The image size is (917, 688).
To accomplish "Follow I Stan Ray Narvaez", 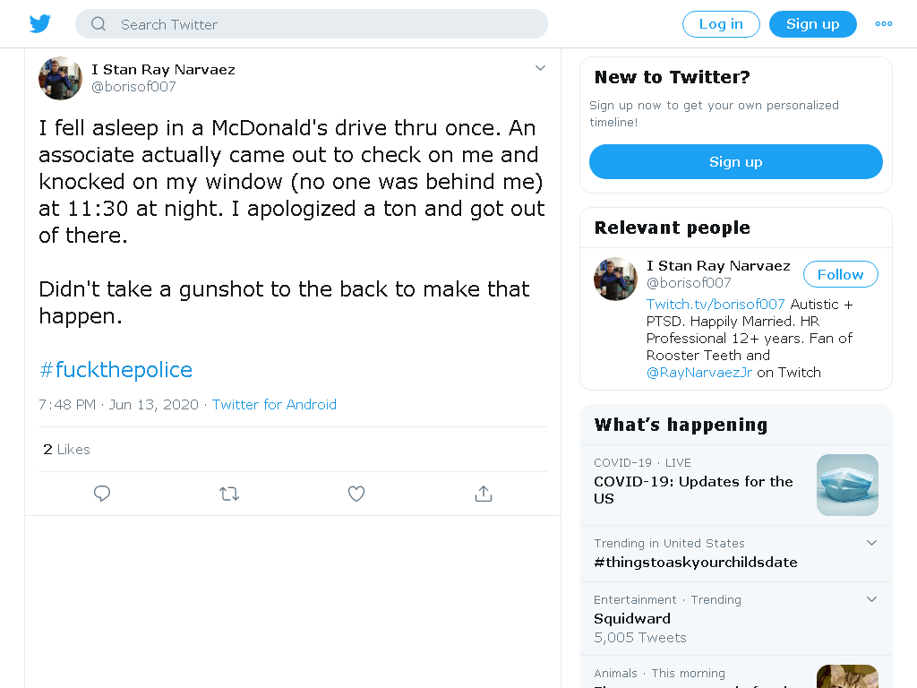I will pyautogui.click(x=840, y=274).
